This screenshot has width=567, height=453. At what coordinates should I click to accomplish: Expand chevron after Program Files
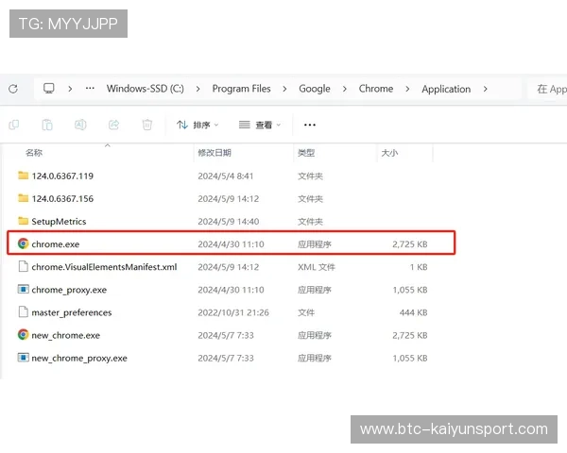tap(284, 89)
